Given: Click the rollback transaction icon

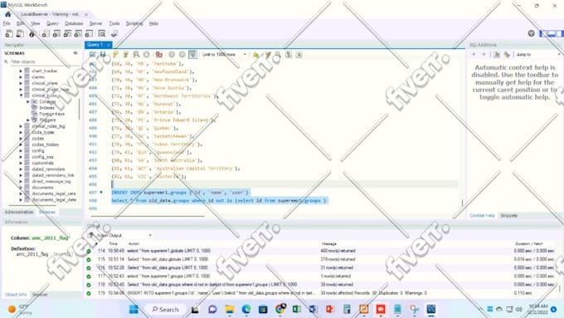Looking at the screenshot, I should point(182,54).
